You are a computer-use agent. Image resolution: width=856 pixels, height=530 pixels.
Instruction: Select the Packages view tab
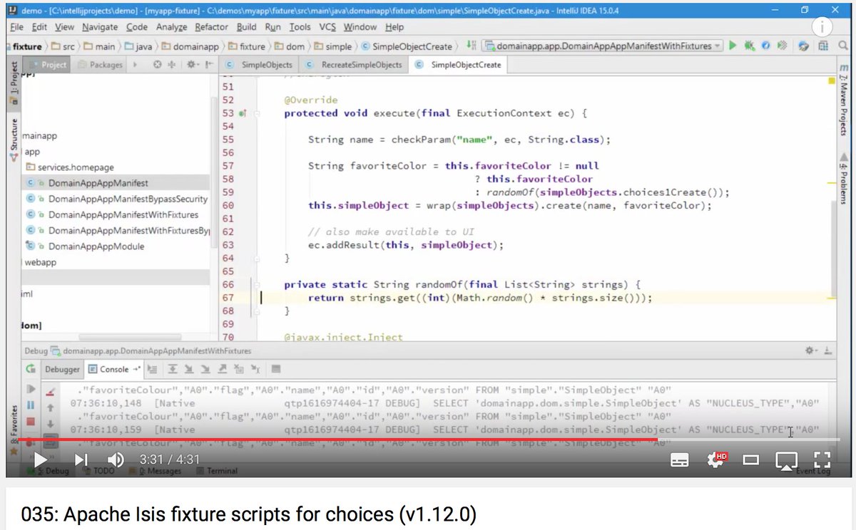(x=101, y=65)
